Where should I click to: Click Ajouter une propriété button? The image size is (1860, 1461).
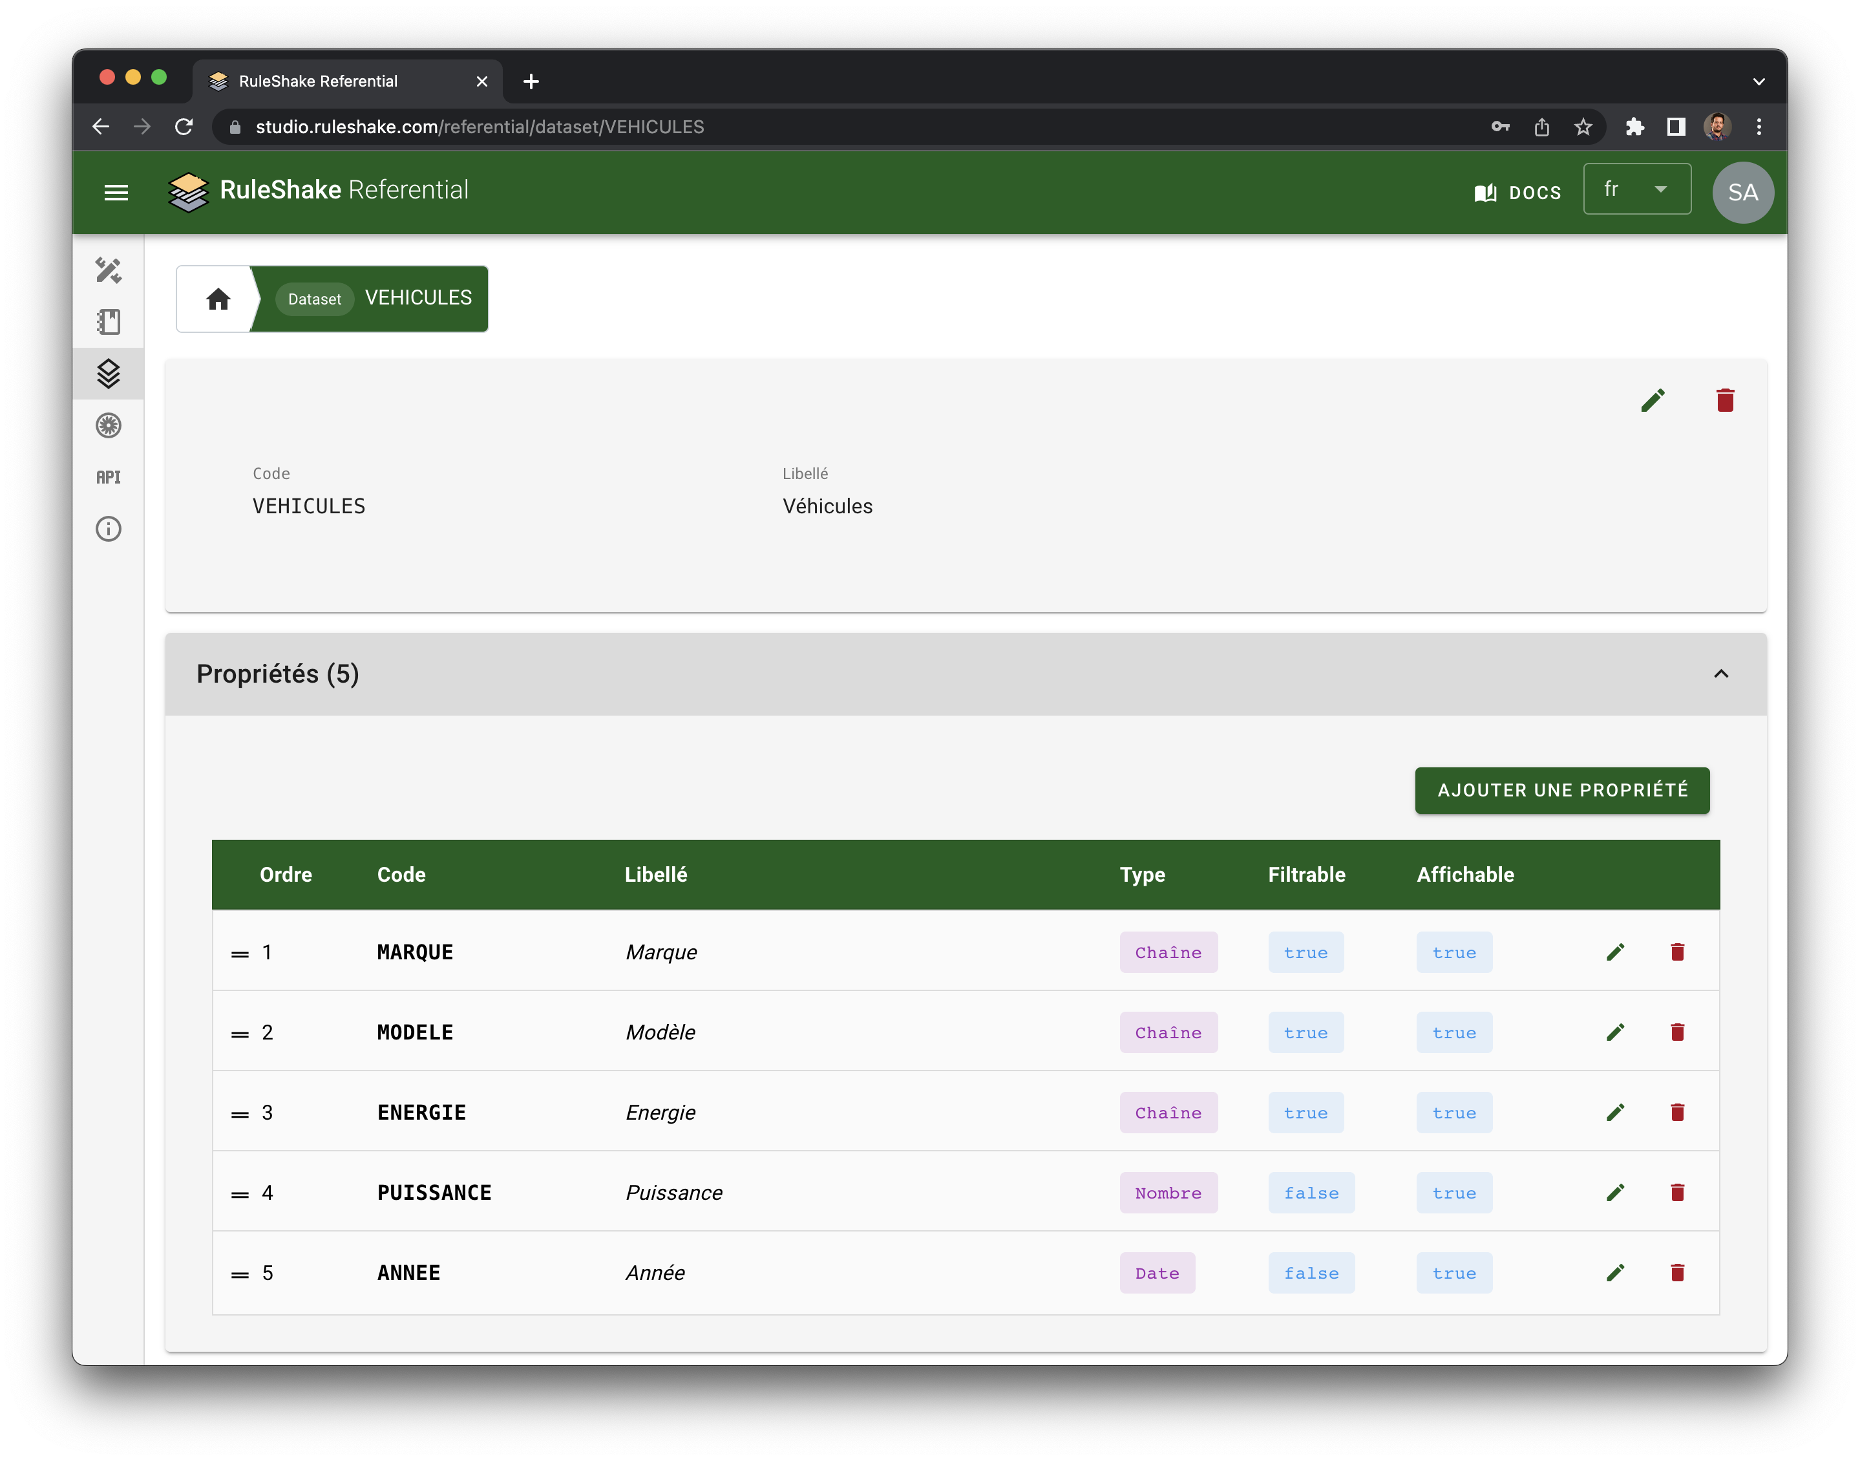tap(1561, 791)
